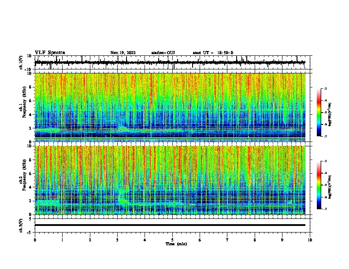Click the 'start UT = 18:50:0' text
The height and width of the screenshot is (269, 349).
click(x=213, y=53)
